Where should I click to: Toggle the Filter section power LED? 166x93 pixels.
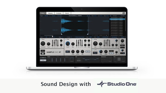pos(65,39)
